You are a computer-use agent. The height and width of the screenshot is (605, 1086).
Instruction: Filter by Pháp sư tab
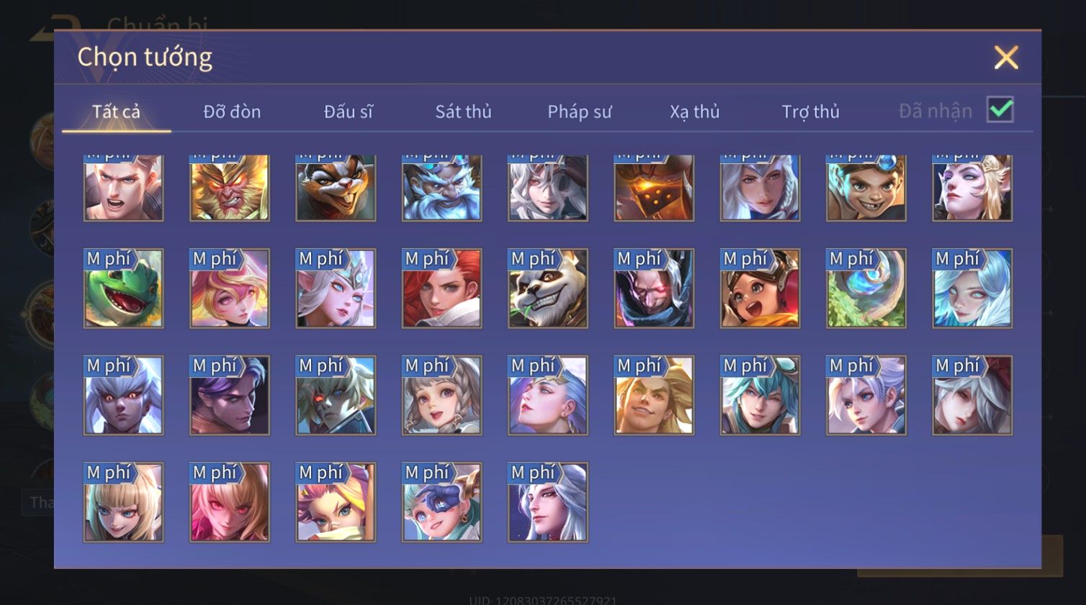(x=579, y=112)
